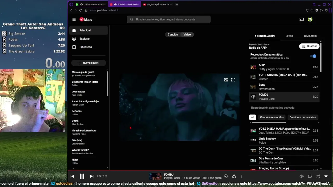Open the A CONTINUACIÓN tab
Viewport: 333px width, 187px height.
[265, 36]
